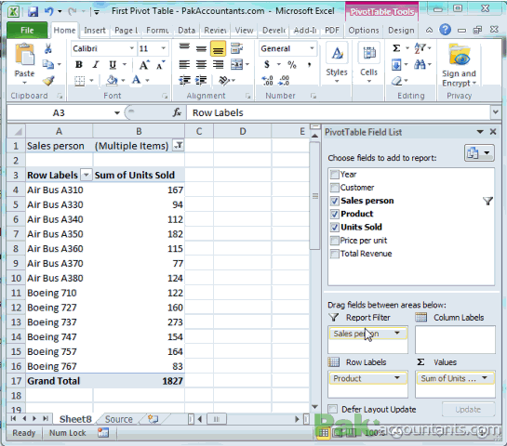This screenshot has width=507, height=446.
Task: Open the field list layout dropdown
Action: [x=479, y=152]
